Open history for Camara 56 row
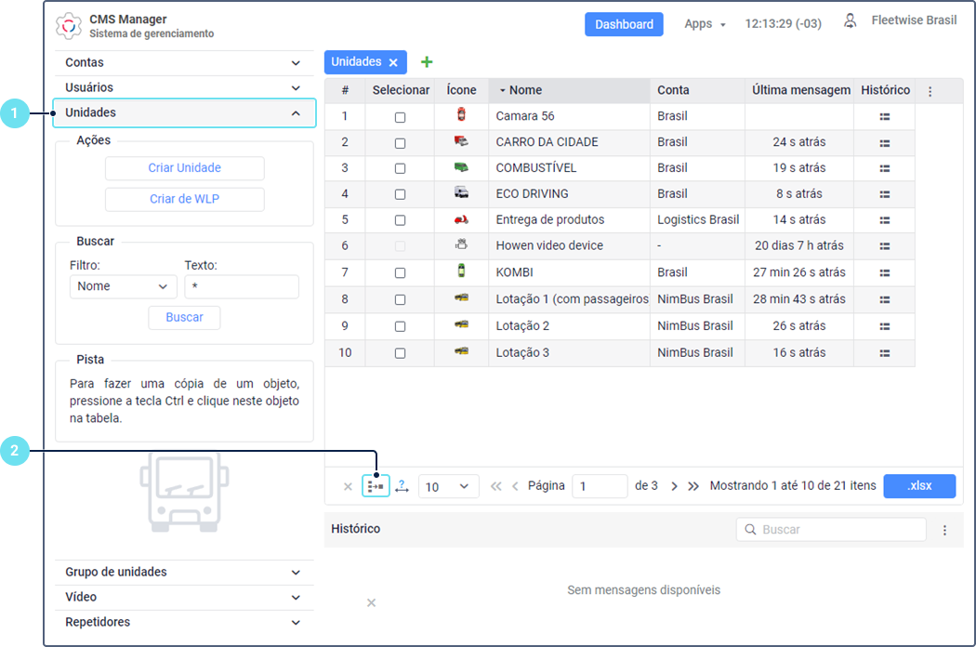Viewport: 976px width, 647px height. pos(885,116)
